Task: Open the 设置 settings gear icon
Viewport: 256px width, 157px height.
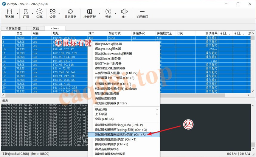Action: [x=52, y=13]
